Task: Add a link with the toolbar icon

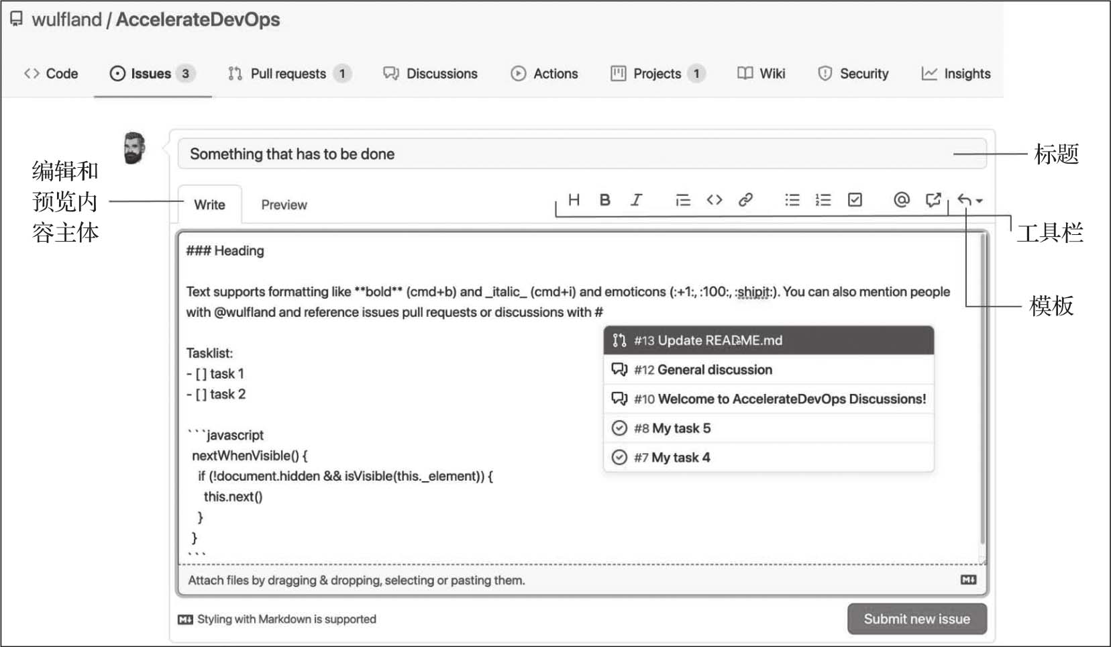Action: pos(745,200)
